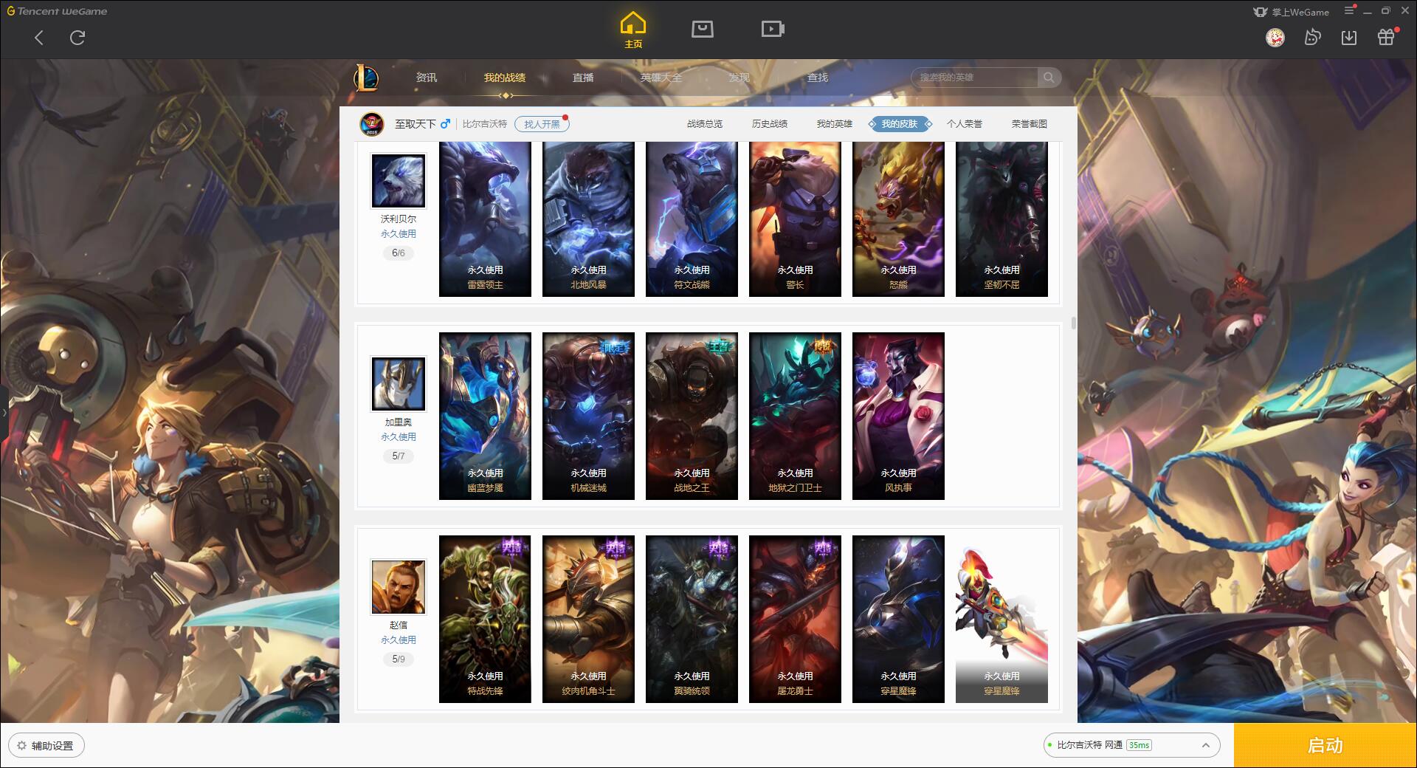Click the 沃利贝尔 champion portrait
The height and width of the screenshot is (768, 1417).
coord(399,181)
